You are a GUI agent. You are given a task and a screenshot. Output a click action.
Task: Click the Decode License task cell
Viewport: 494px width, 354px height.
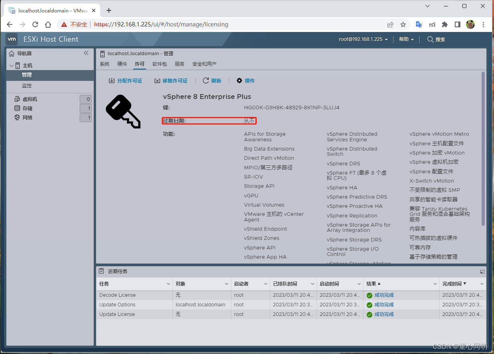(135, 295)
